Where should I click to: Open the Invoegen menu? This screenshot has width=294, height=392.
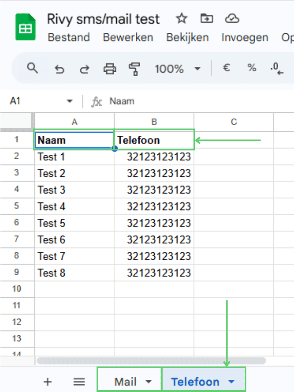[x=244, y=38]
